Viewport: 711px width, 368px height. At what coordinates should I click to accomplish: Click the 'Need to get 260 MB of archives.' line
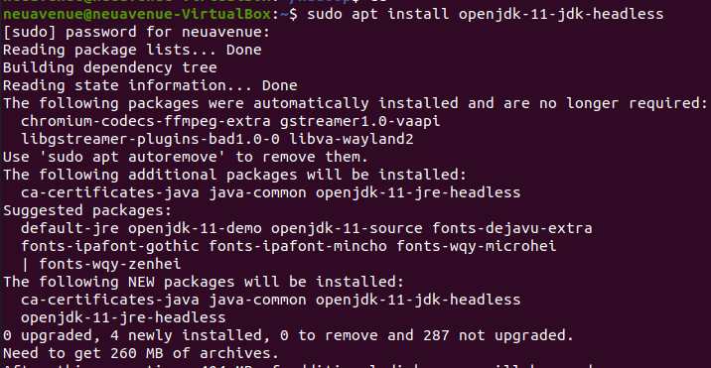tap(141, 353)
